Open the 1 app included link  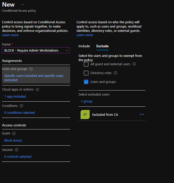[x=15, y=96]
